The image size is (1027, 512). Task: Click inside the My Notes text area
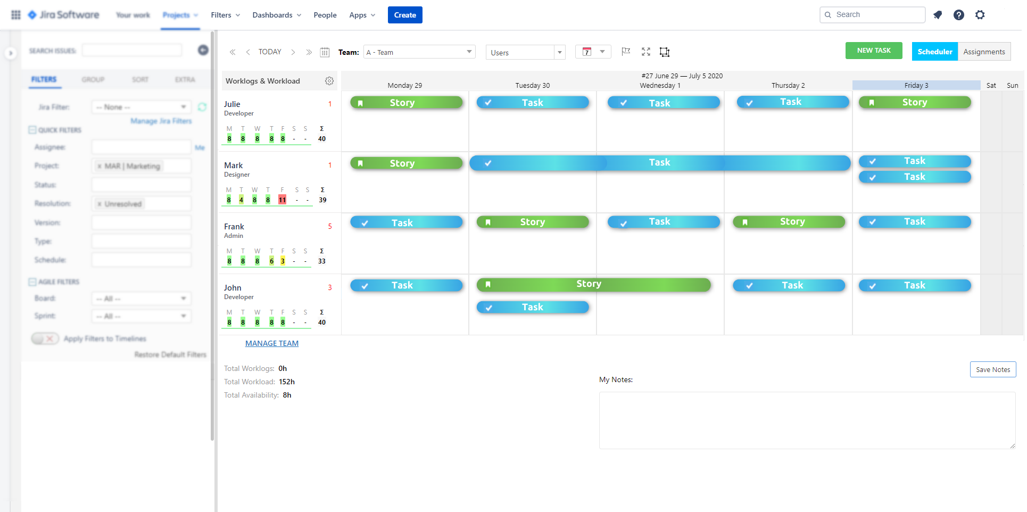click(x=807, y=420)
